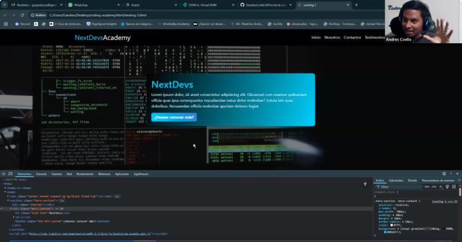Open the black #000 gradient color swatch

coord(444,229)
